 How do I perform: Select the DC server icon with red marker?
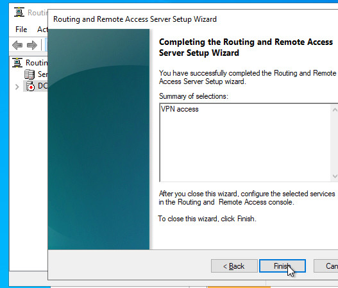(x=30, y=86)
